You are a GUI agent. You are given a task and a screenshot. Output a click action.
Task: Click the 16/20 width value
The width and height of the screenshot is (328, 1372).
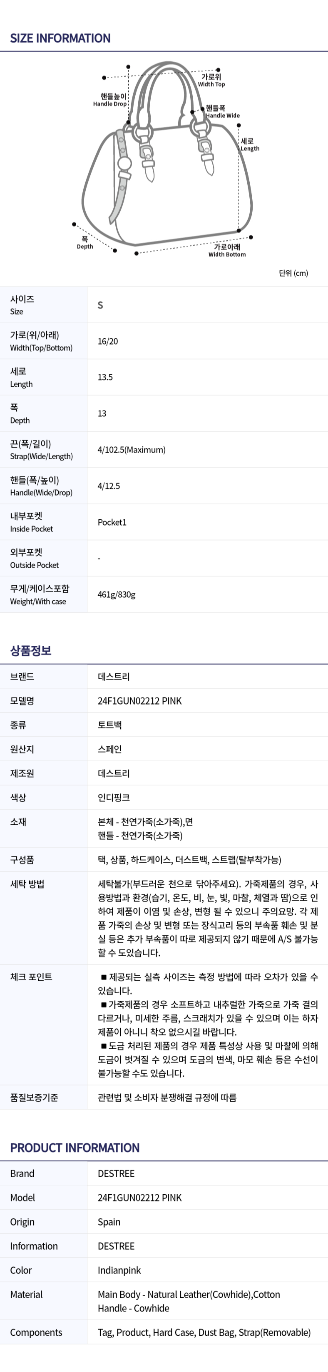point(108,341)
